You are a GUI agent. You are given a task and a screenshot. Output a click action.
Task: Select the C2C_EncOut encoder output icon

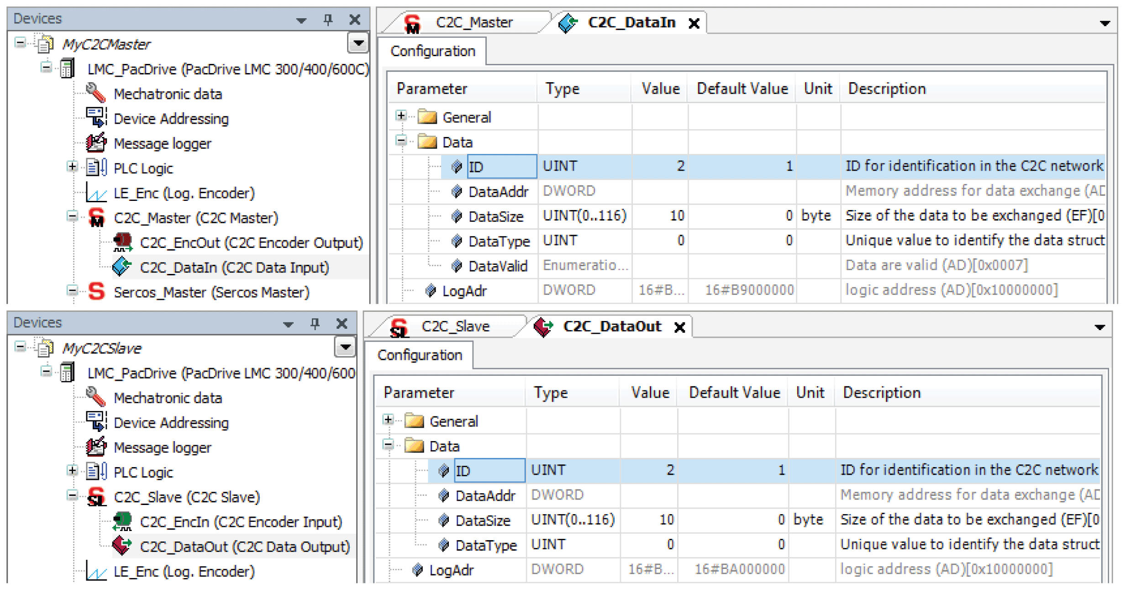[122, 242]
